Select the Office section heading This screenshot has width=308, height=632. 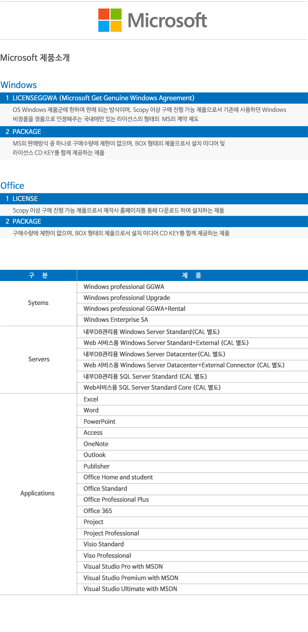(x=13, y=186)
